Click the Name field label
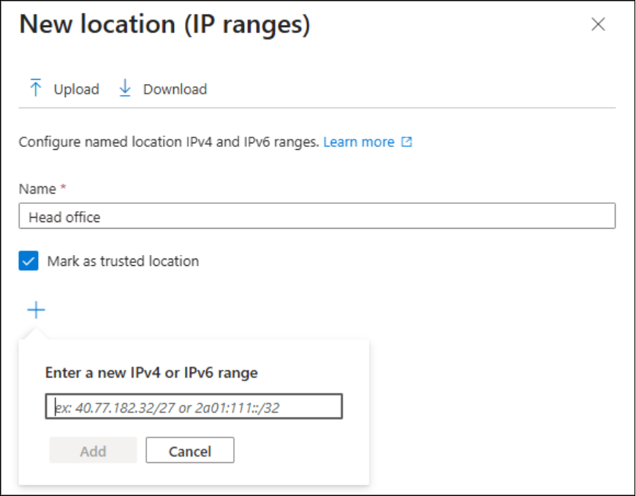 coord(37,188)
